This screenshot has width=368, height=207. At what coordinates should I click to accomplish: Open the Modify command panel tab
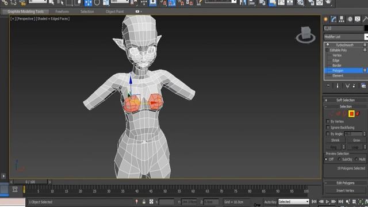pos(333,19)
